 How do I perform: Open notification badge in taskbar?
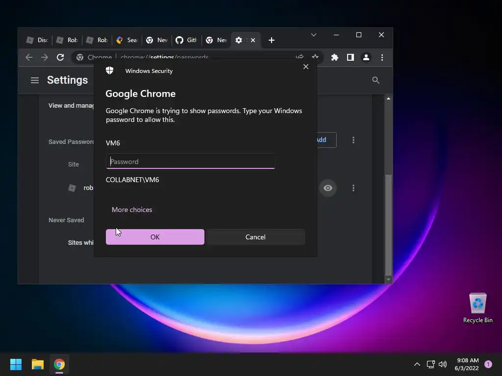488,364
